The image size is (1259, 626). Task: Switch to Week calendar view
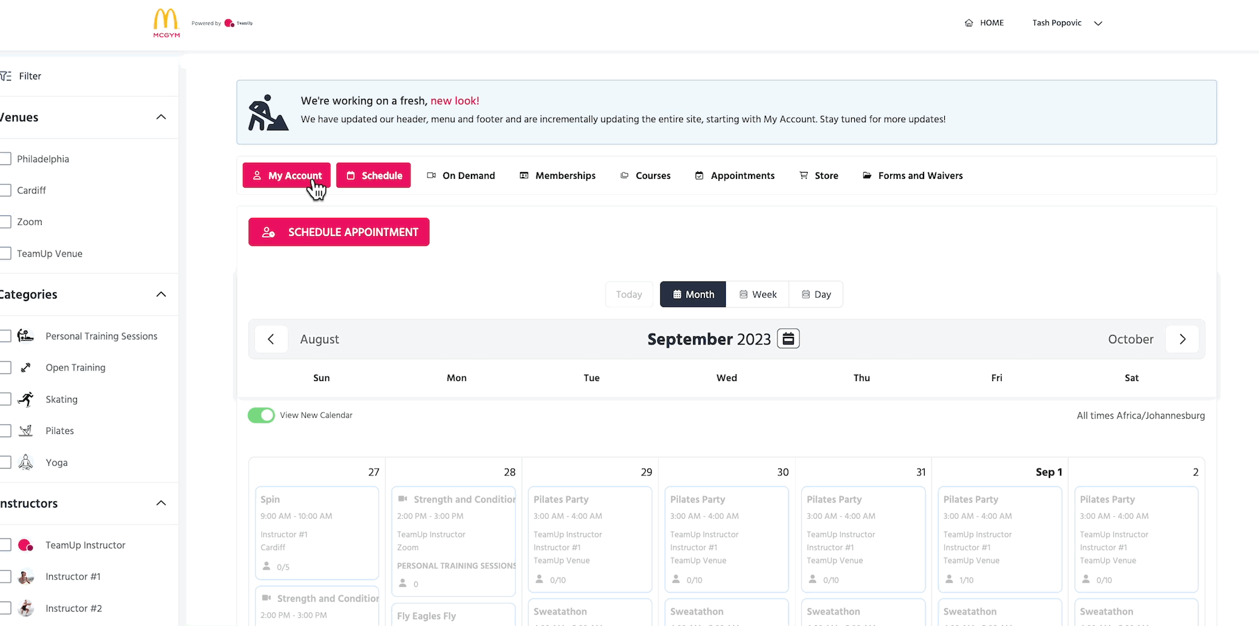coord(757,294)
